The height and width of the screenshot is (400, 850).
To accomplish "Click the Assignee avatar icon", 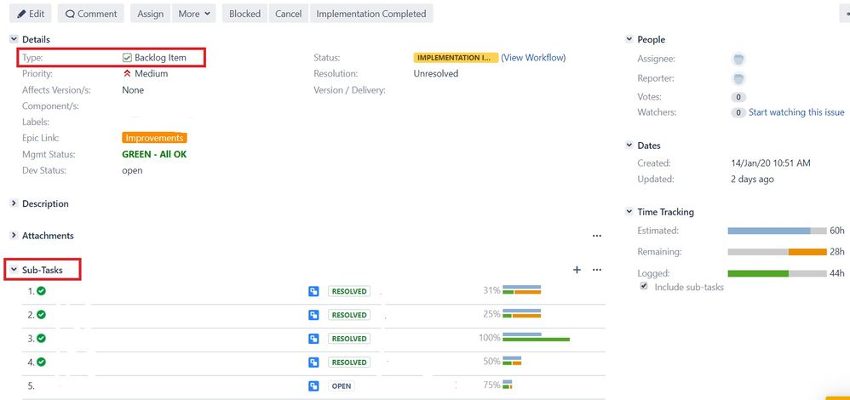I will click(x=738, y=59).
